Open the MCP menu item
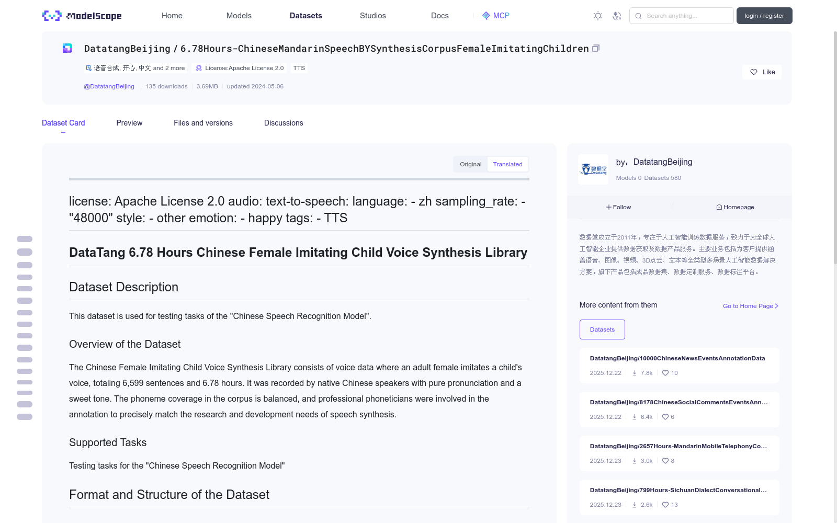This screenshot has height=523, width=837. pos(495,16)
